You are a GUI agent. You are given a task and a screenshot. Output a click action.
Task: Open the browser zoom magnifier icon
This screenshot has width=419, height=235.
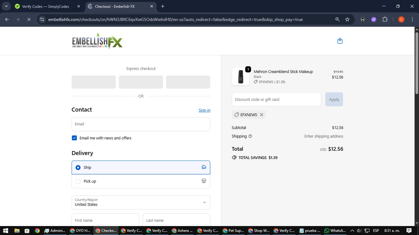point(337,20)
